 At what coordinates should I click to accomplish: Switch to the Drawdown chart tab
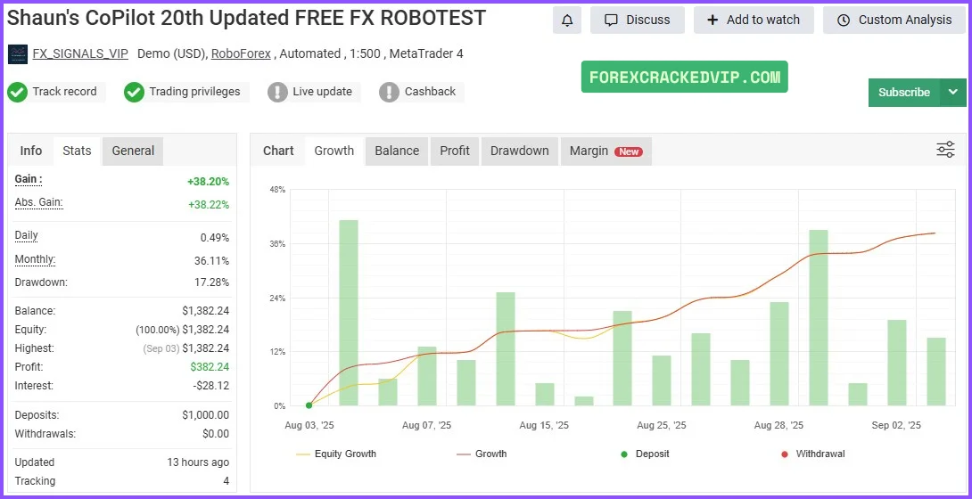519,151
